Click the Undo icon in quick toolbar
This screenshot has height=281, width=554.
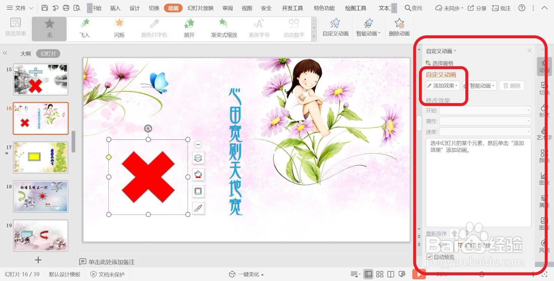click(x=55, y=8)
